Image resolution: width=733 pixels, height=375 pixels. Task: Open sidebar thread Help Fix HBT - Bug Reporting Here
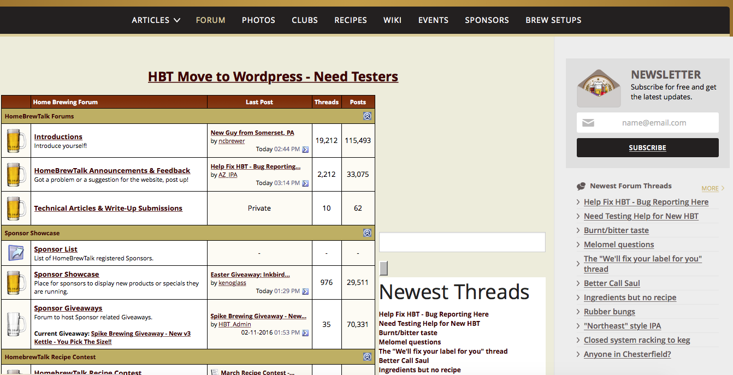646,202
